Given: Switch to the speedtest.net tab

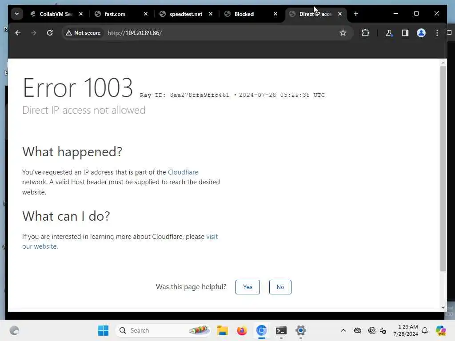Looking at the screenshot, I should [186, 14].
